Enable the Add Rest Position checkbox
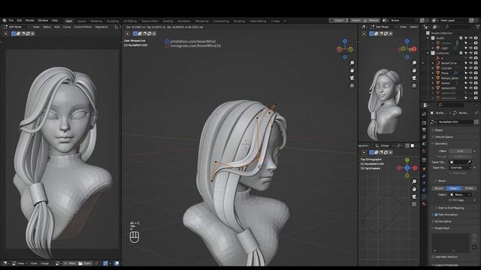The width and height of the screenshot is (481, 270). point(433,256)
